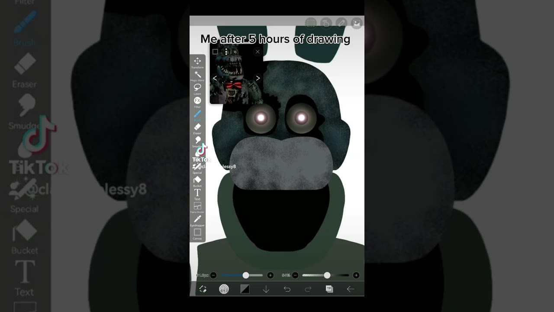This screenshot has width=554, height=312.
Task: Select the Transform tool
Action: click(197, 63)
